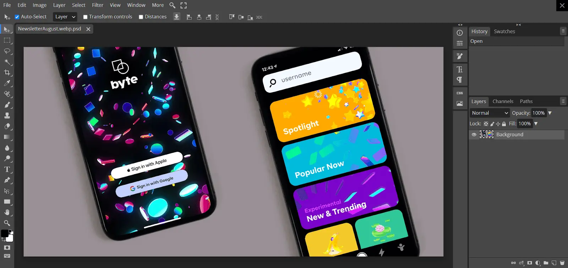Click the download export icon in options bar
This screenshot has height=268, width=568.
pos(176,17)
